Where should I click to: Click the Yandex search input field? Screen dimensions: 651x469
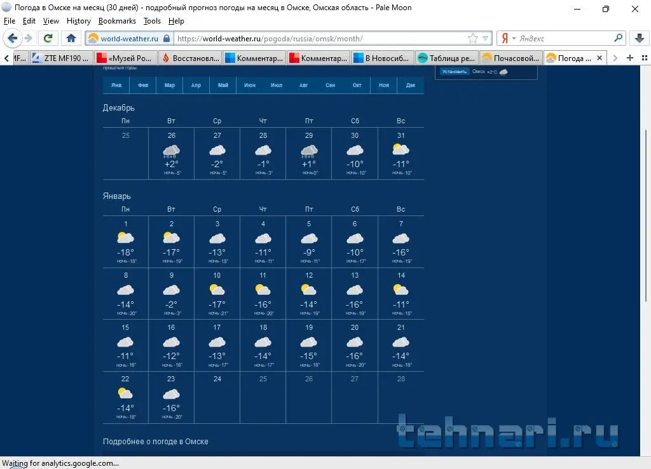click(x=565, y=39)
